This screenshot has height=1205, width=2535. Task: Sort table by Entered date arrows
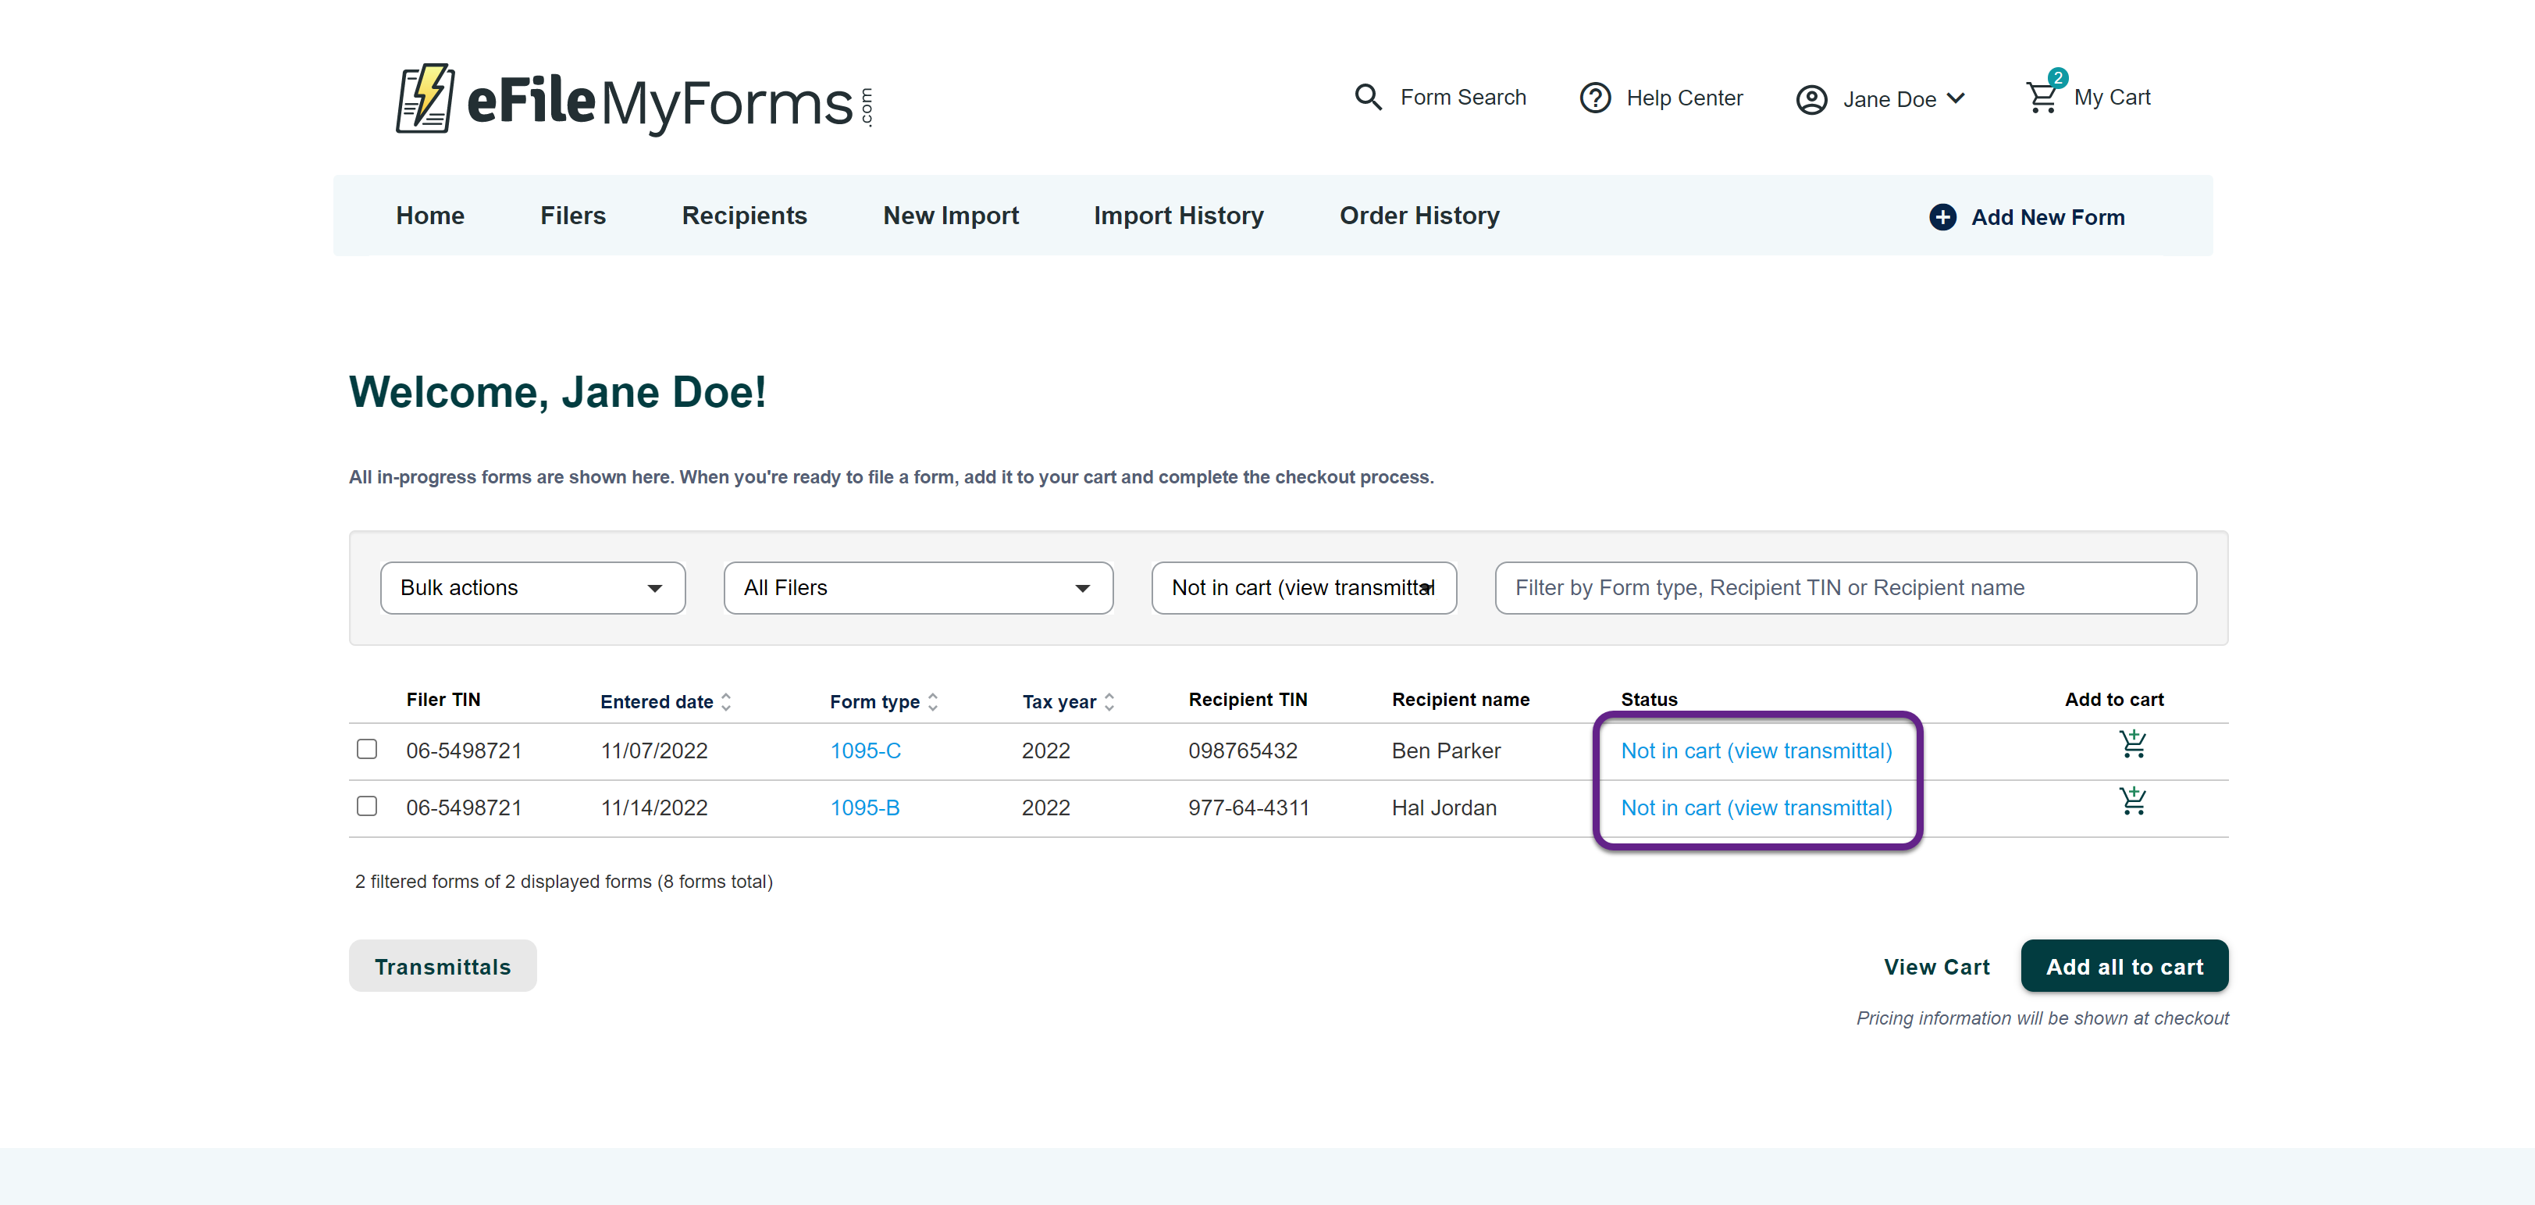[x=726, y=702]
